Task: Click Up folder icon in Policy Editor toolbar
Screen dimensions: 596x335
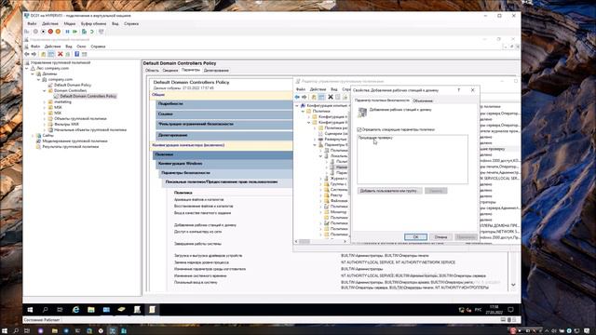Action: tap(314, 97)
